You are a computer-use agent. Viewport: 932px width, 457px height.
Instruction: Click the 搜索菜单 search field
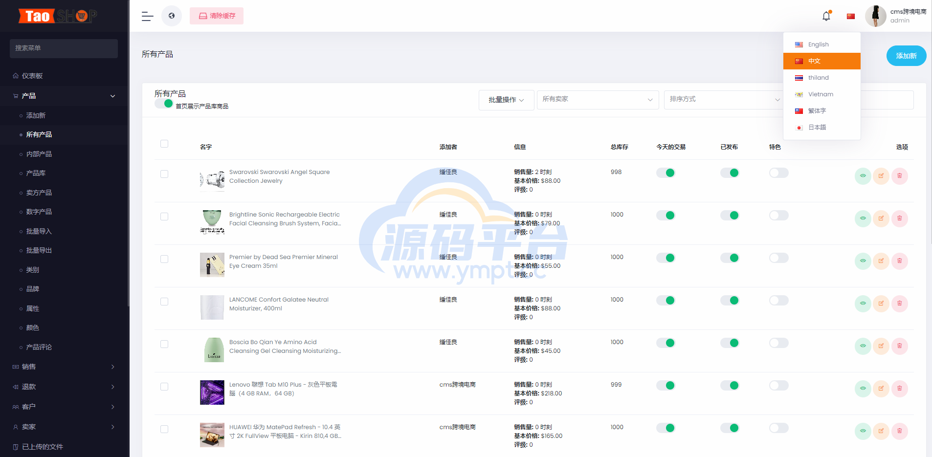64,48
